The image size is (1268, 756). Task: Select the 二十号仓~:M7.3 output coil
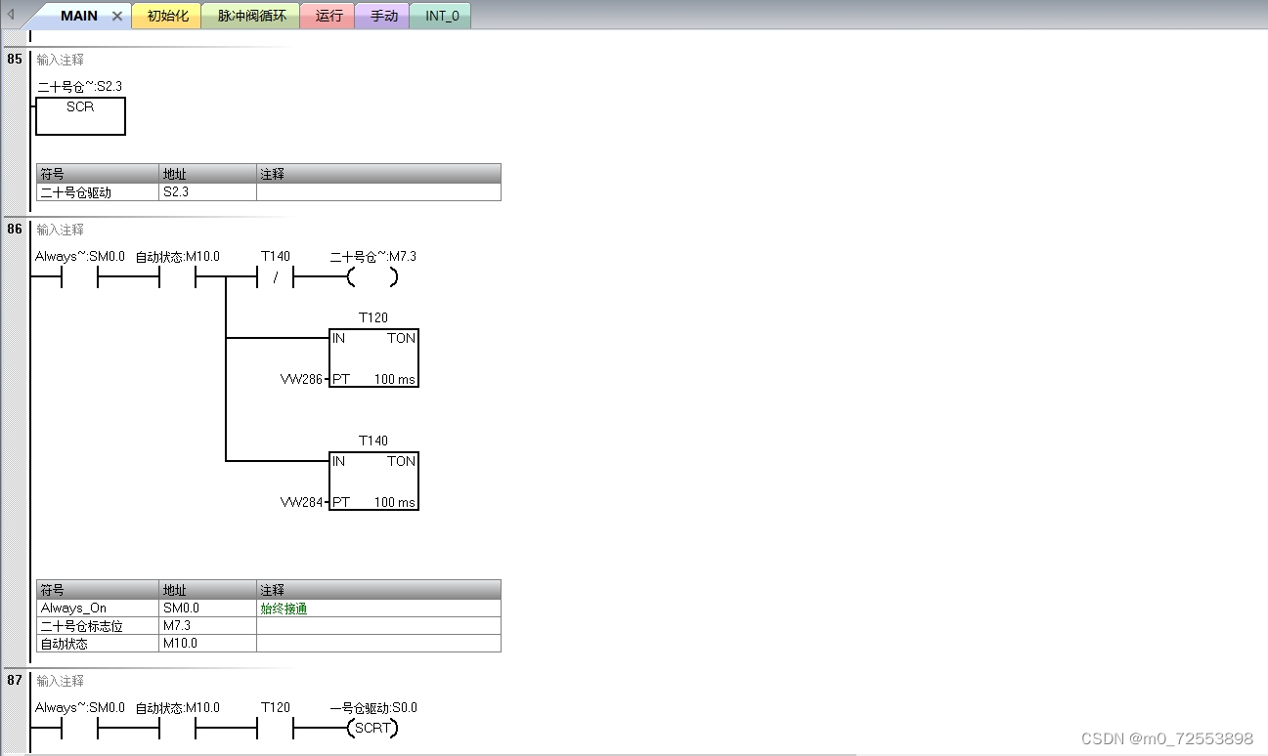coord(372,278)
